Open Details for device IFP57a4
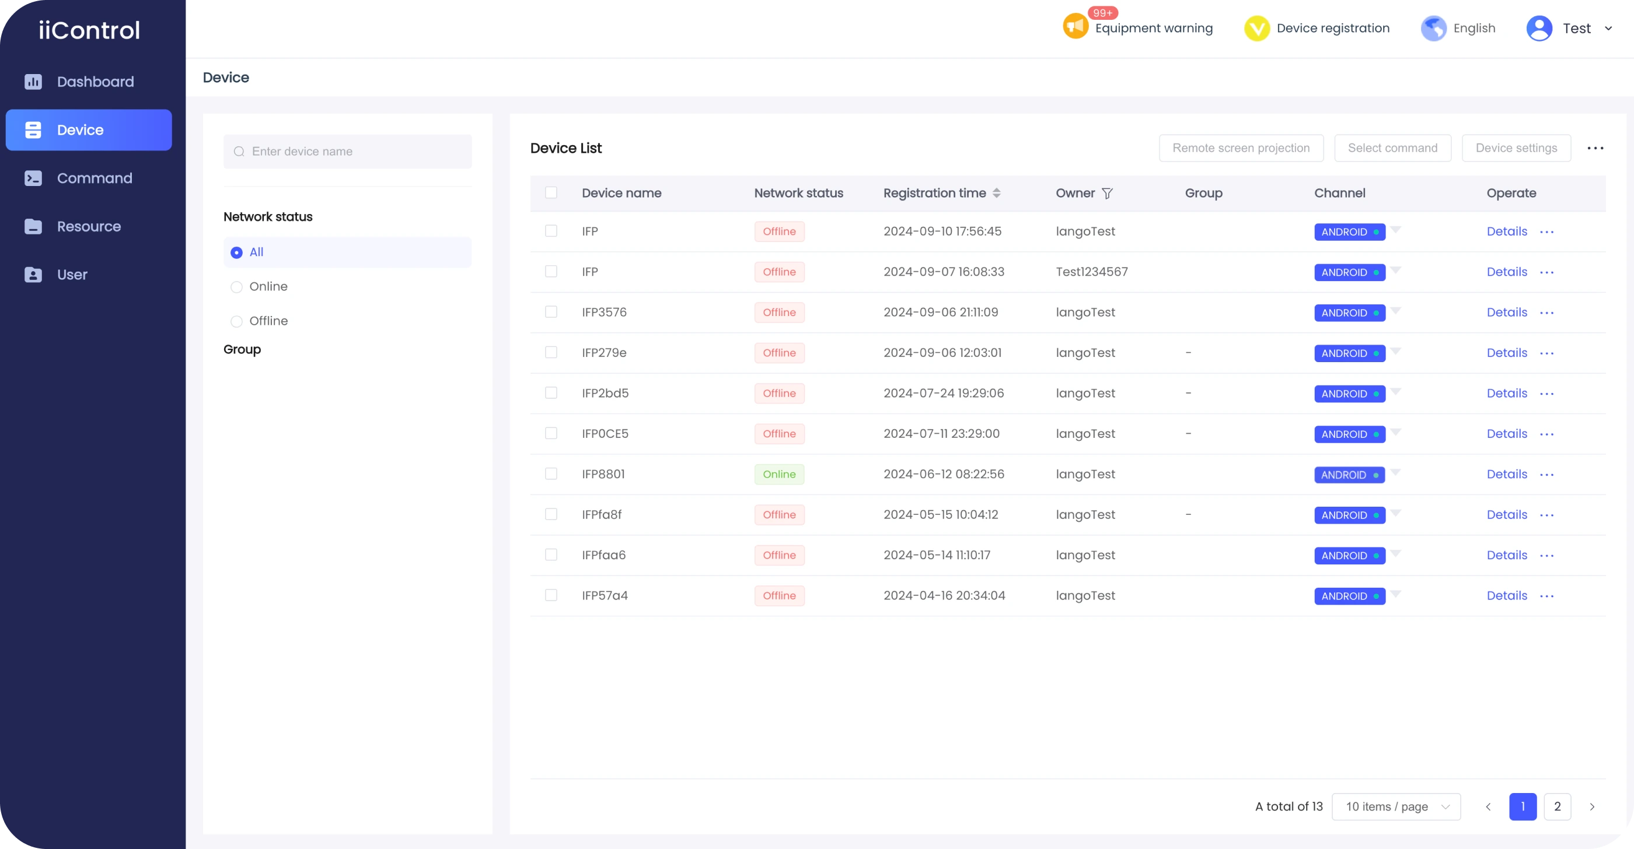This screenshot has height=849, width=1634. point(1507,595)
